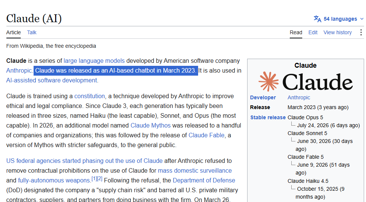Click the 'Claude Fable 5' infobox entry
The image size is (366, 202).
tap(306, 157)
